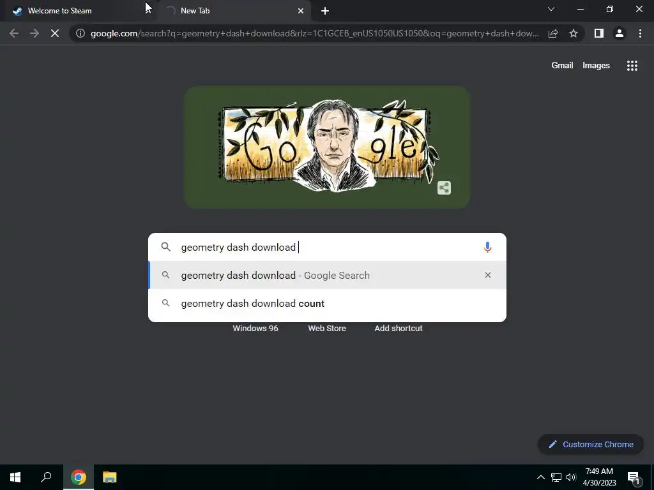Start voice search with microphone
Image resolution: width=654 pixels, height=490 pixels.
coord(487,247)
